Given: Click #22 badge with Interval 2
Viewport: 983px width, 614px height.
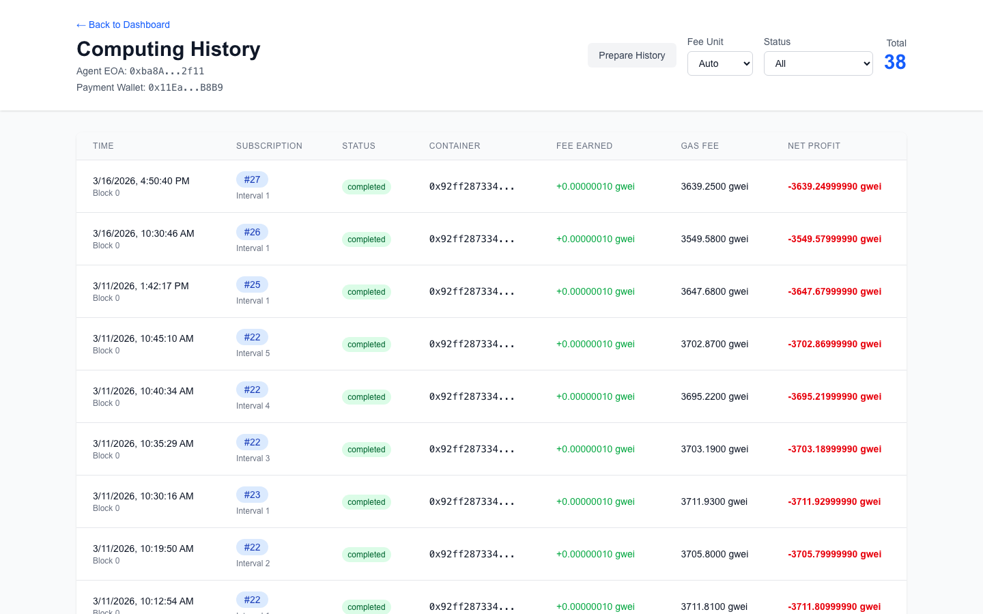Looking at the screenshot, I should click(252, 547).
